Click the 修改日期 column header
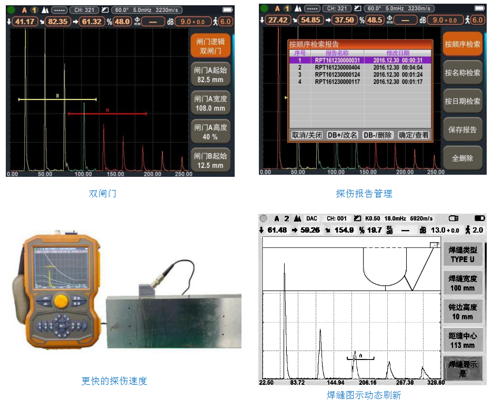The width and height of the screenshot is (493, 400). click(397, 53)
